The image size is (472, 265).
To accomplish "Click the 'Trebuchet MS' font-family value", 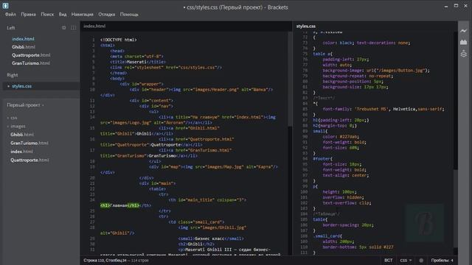I will pos(372,109).
